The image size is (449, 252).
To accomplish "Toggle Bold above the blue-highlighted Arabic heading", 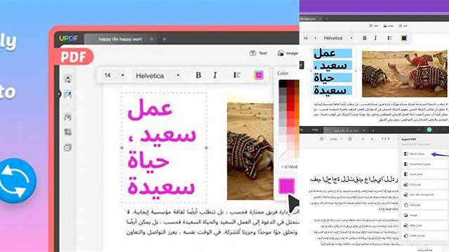I will pos(365,38).
